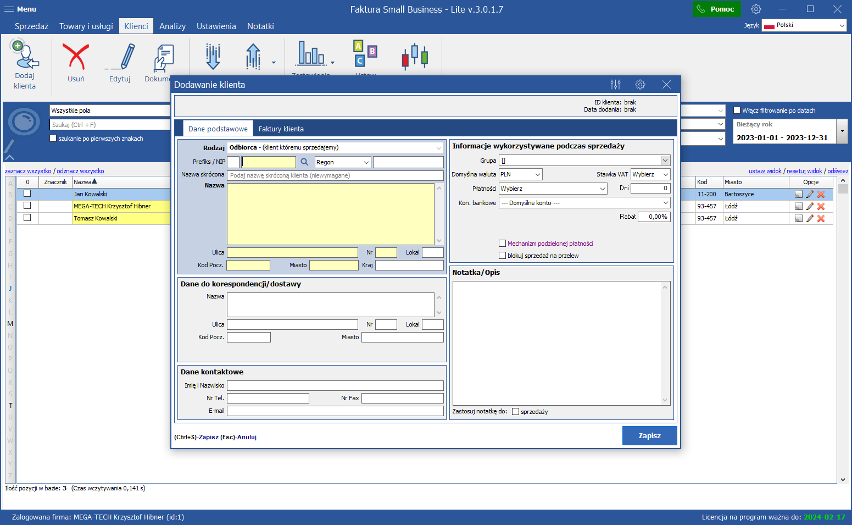This screenshot has width=852, height=525.
Task: Click the dialog sliders configuration icon
Action: (615, 85)
